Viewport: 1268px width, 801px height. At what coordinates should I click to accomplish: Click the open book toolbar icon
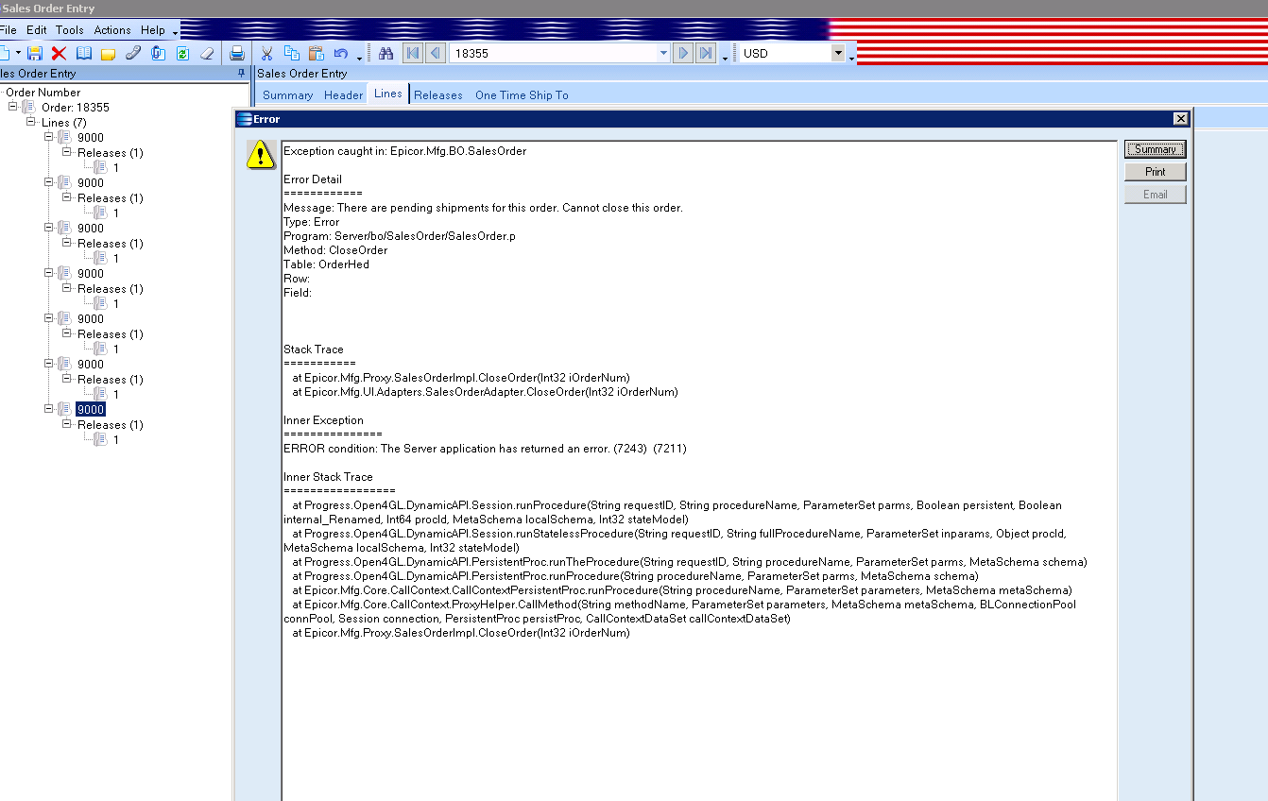click(84, 54)
